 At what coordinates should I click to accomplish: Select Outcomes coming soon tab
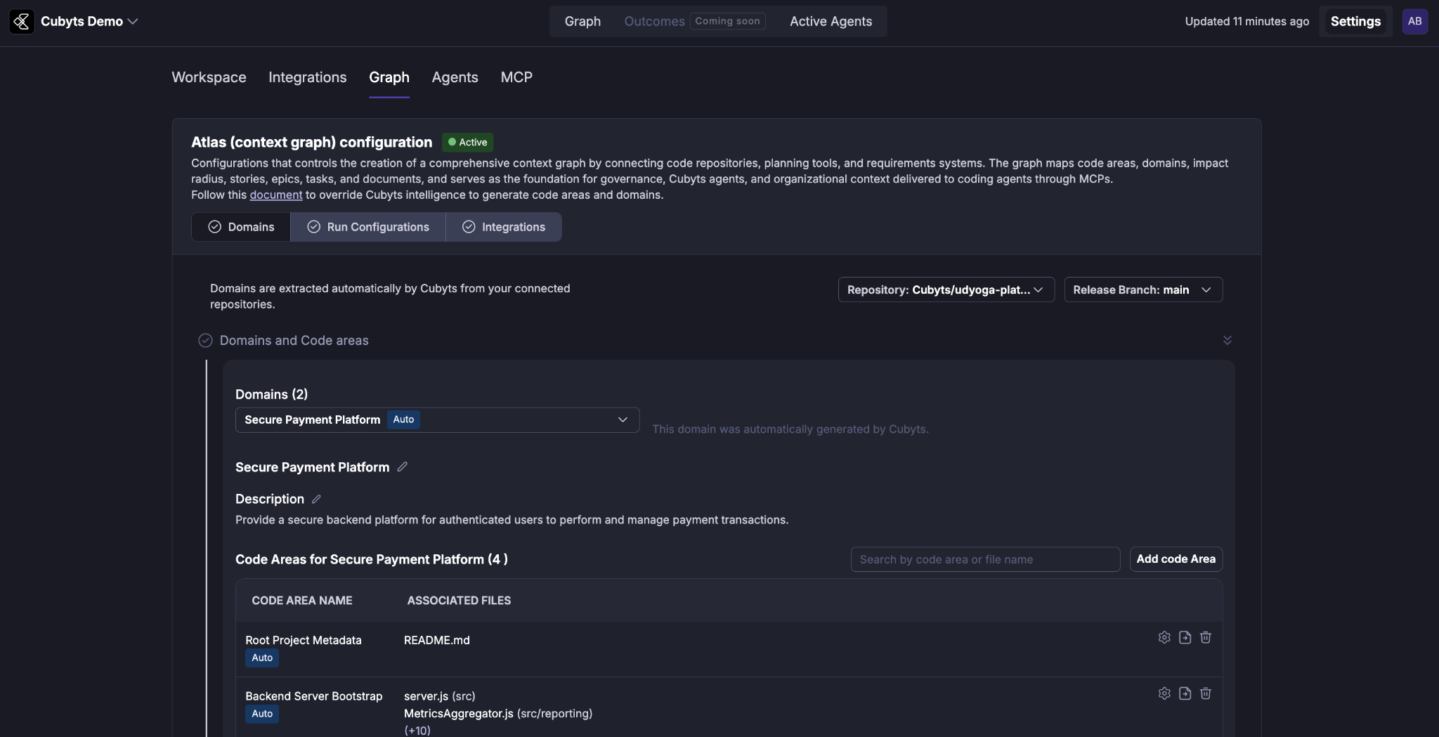[x=694, y=21]
